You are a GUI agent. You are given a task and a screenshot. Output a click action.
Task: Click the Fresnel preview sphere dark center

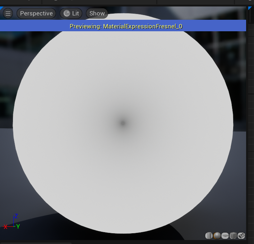tap(123, 123)
